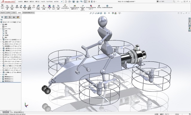Expand the last component pattern tree node
This screenshot has width=191, height=115.
click(1, 81)
